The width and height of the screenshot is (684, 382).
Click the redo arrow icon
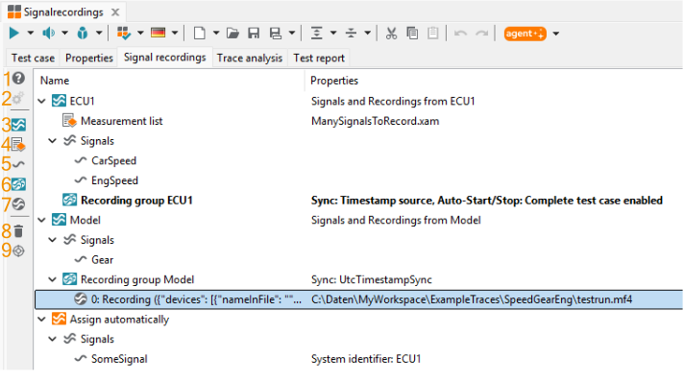coord(481,34)
